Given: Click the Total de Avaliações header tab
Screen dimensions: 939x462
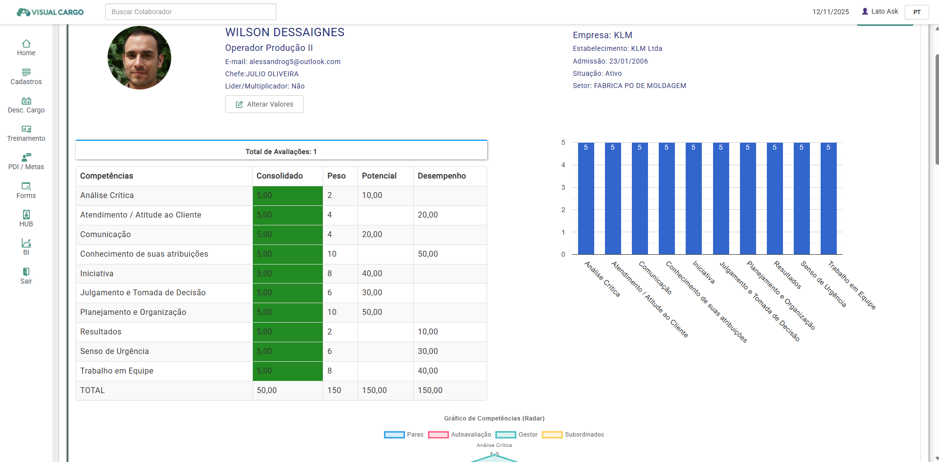Looking at the screenshot, I should 281,151.
